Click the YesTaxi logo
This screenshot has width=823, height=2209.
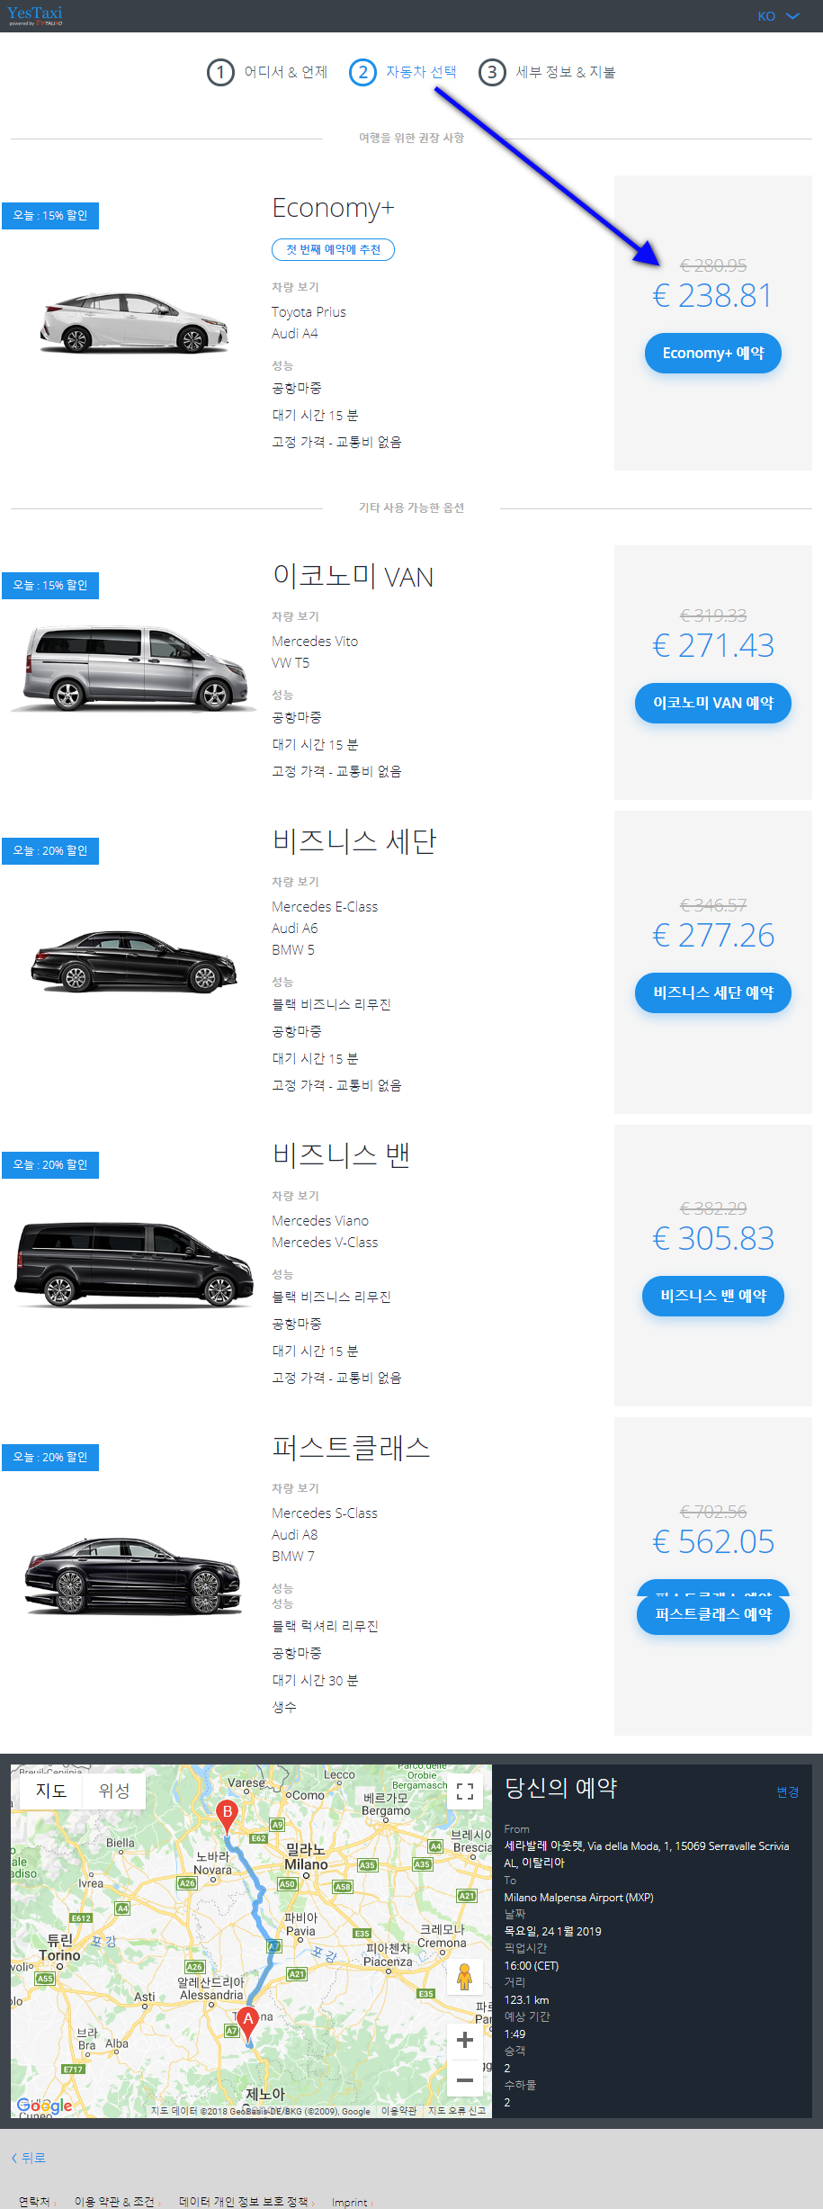tap(35, 15)
